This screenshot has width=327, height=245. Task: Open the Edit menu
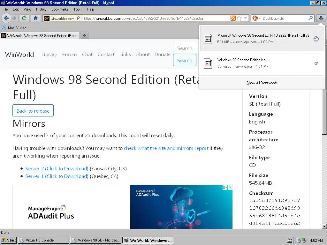click(x=16, y=9)
